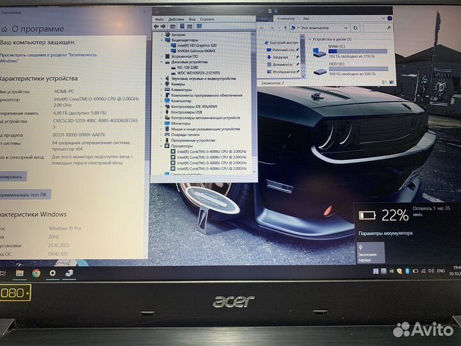Open Settings gear on taskbar
Viewport: 461px width, 346px height.
coord(53,274)
